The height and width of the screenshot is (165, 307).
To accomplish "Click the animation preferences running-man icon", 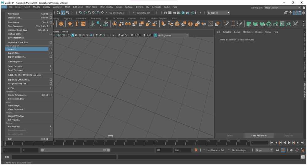I will pos(303,150).
